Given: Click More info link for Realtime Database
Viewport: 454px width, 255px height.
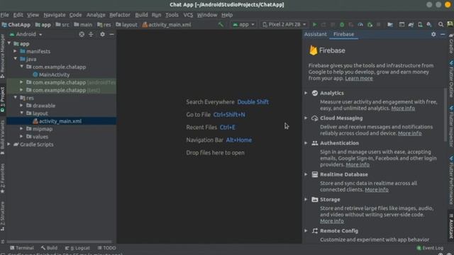Looking at the screenshot, I should [x=377, y=190].
